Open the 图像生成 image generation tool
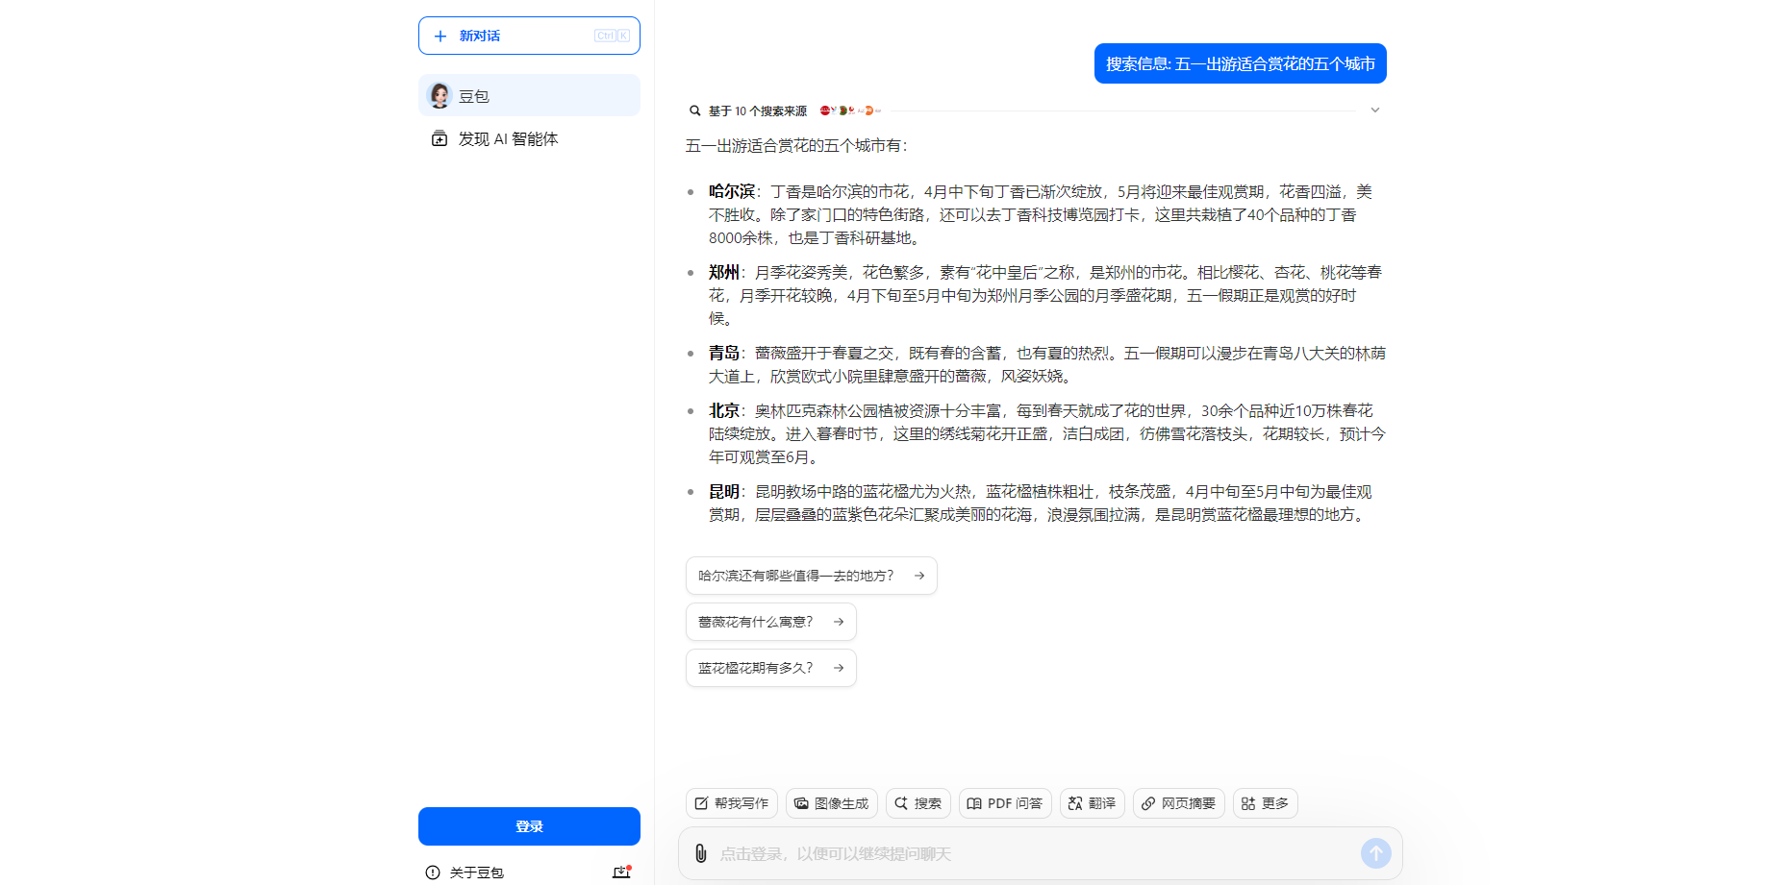1785x885 pixels. tap(832, 803)
